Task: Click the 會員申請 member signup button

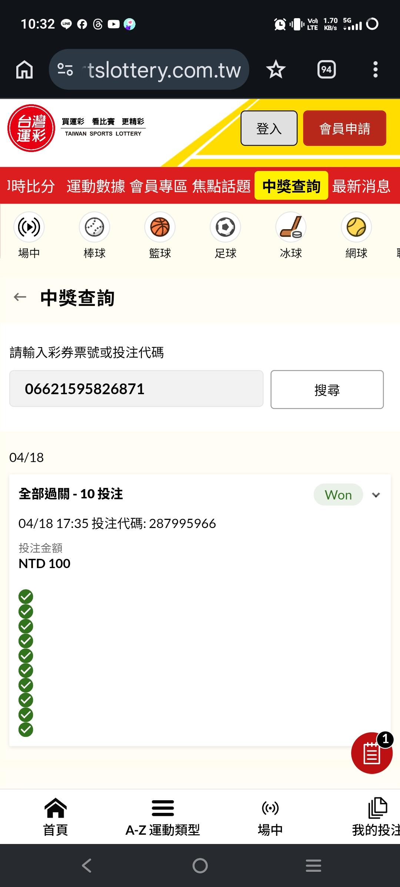Action: pyautogui.click(x=344, y=128)
